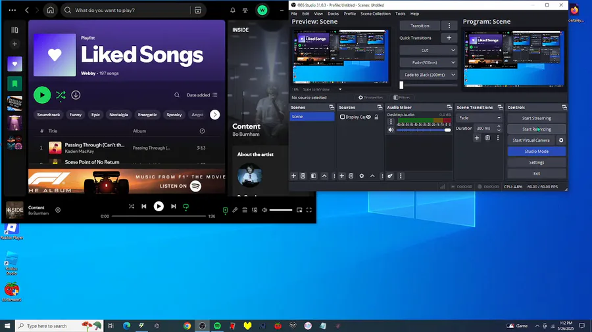Toggle Spotify shuffle in the player bar
This screenshot has height=332, width=592.
pos(132,206)
